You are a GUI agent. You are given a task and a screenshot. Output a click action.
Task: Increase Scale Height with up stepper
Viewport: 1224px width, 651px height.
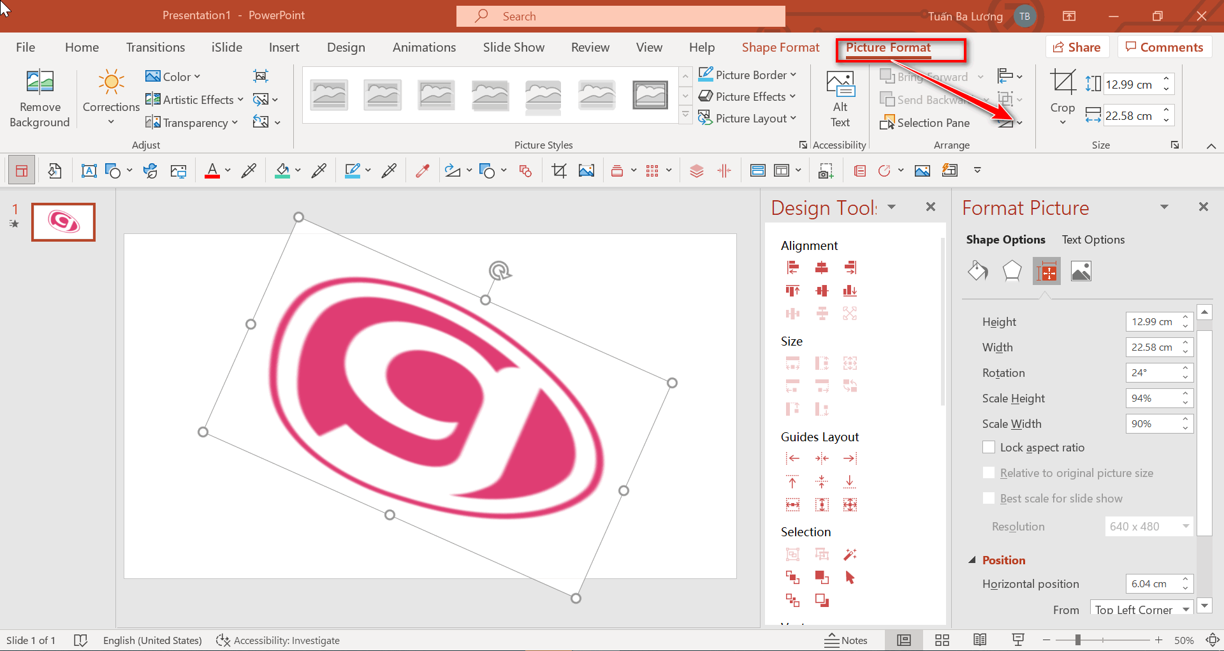pyautogui.click(x=1185, y=393)
